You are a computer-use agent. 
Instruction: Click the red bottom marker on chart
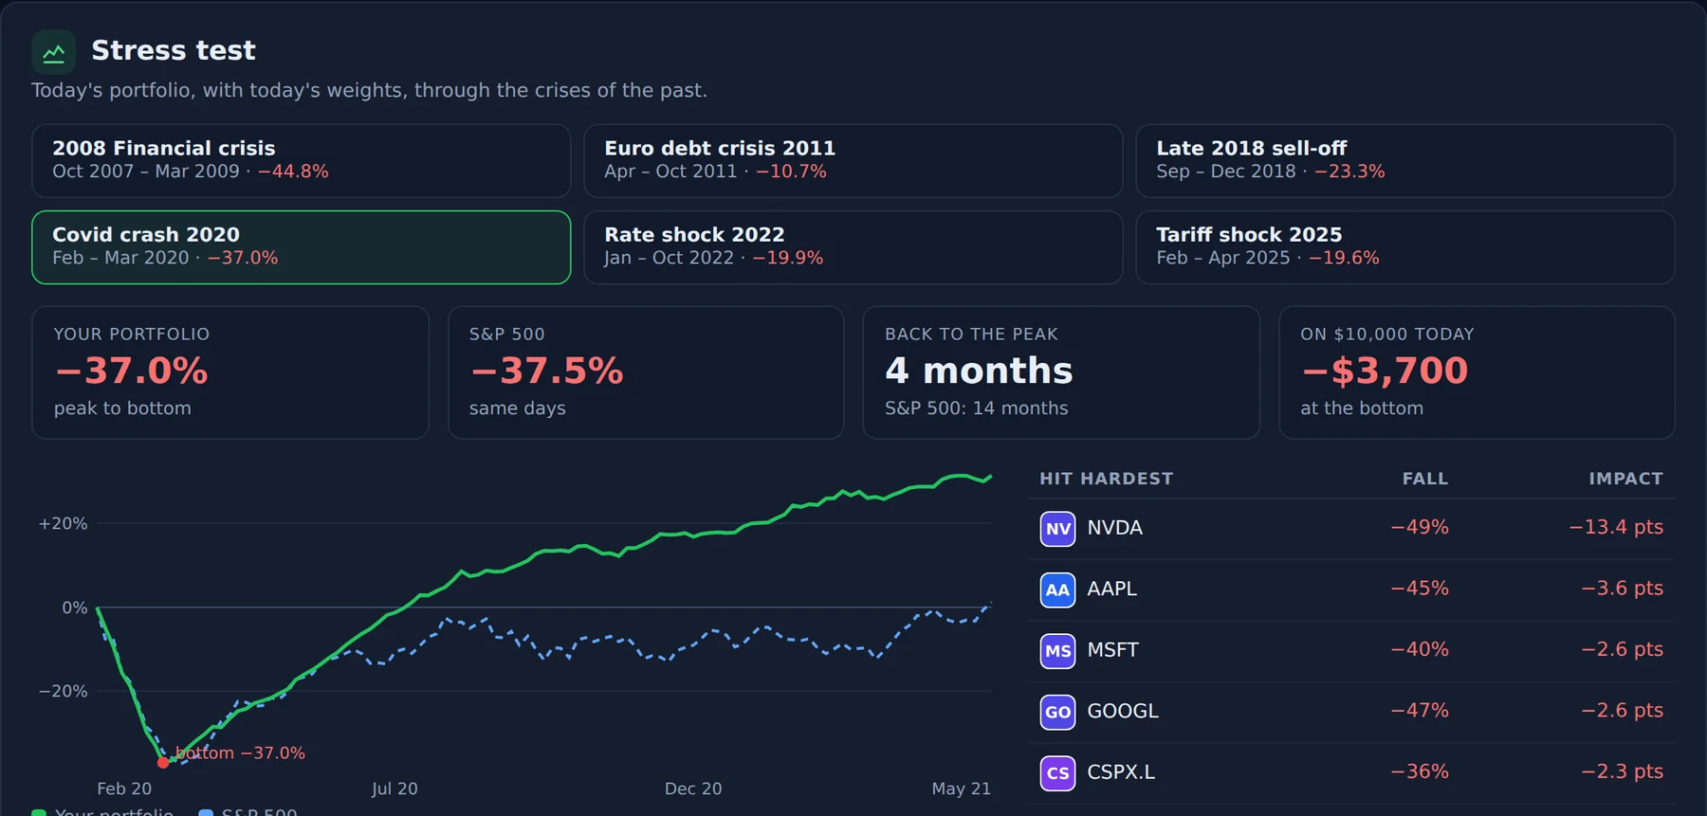click(x=163, y=762)
